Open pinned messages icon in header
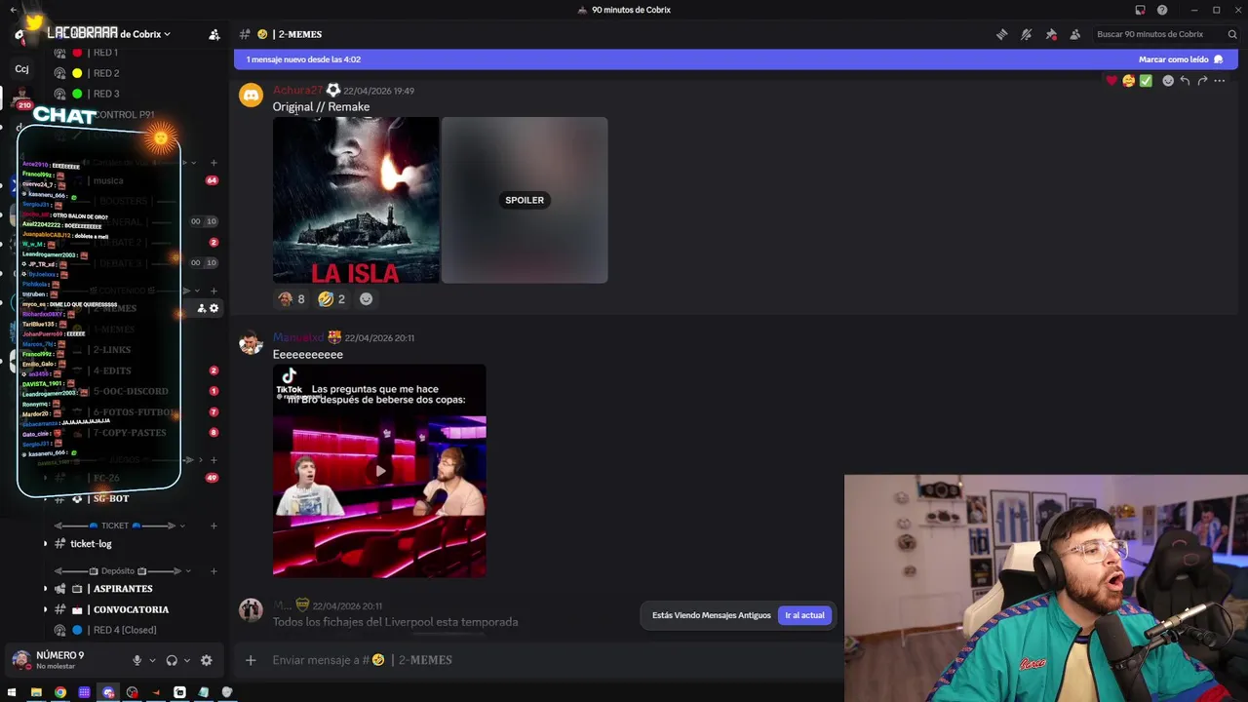This screenshot has width=1248, height=702. [x=1051, y=34]
